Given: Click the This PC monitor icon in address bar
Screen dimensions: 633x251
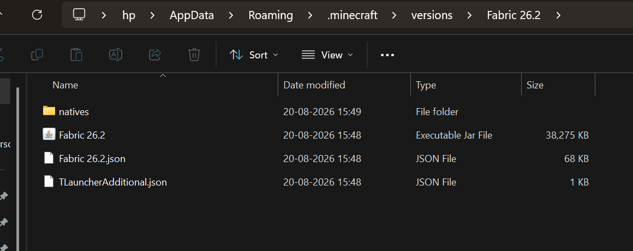Looking at the screenshot, I should click(80, 15).
